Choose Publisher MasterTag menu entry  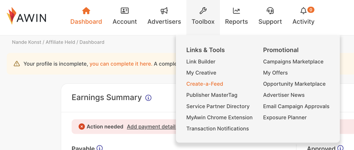pyautogui.click(x=212, y=95)
